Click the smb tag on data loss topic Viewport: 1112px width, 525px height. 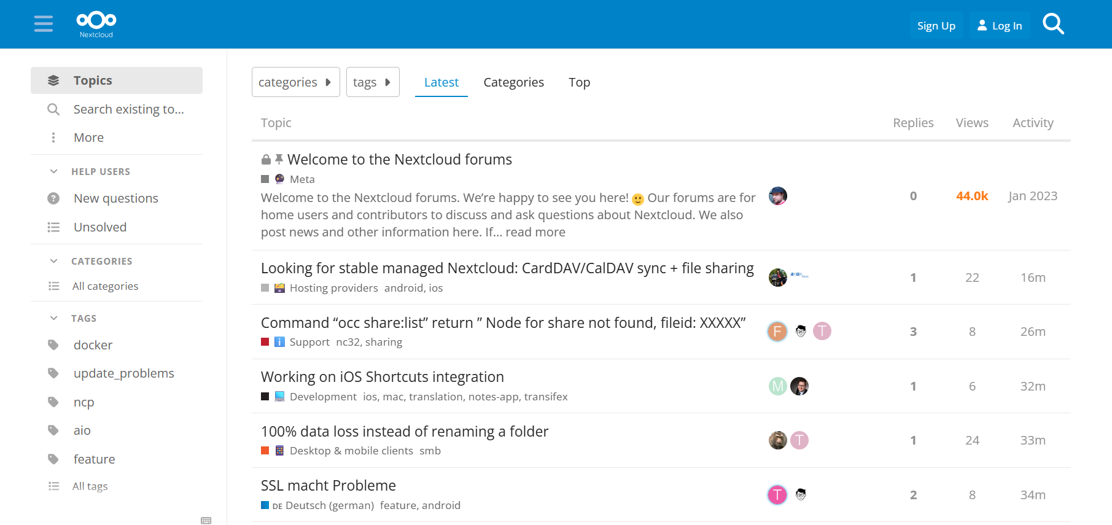[430, 451]
